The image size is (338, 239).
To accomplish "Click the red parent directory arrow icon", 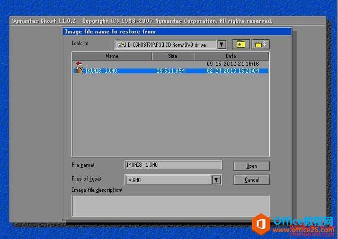I will coord(79,64).
